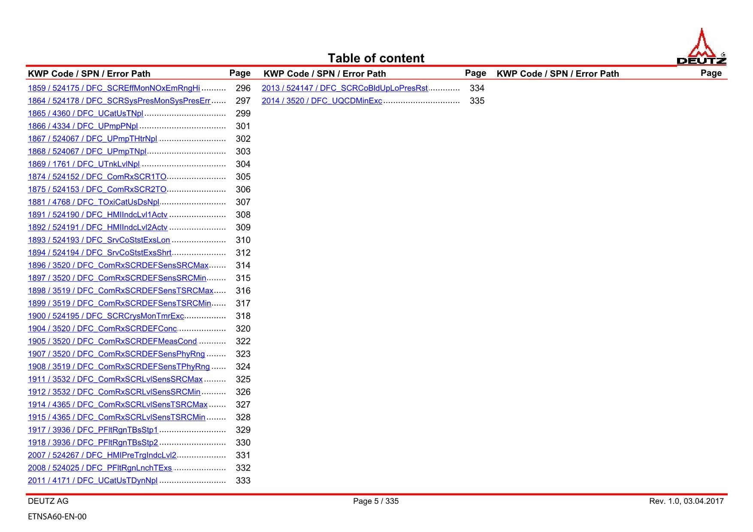Go to 1900 / 524195 / DFC_SCRCrysMonTmrExc
This screenshot has height=532, width=753.
(106, 316)
